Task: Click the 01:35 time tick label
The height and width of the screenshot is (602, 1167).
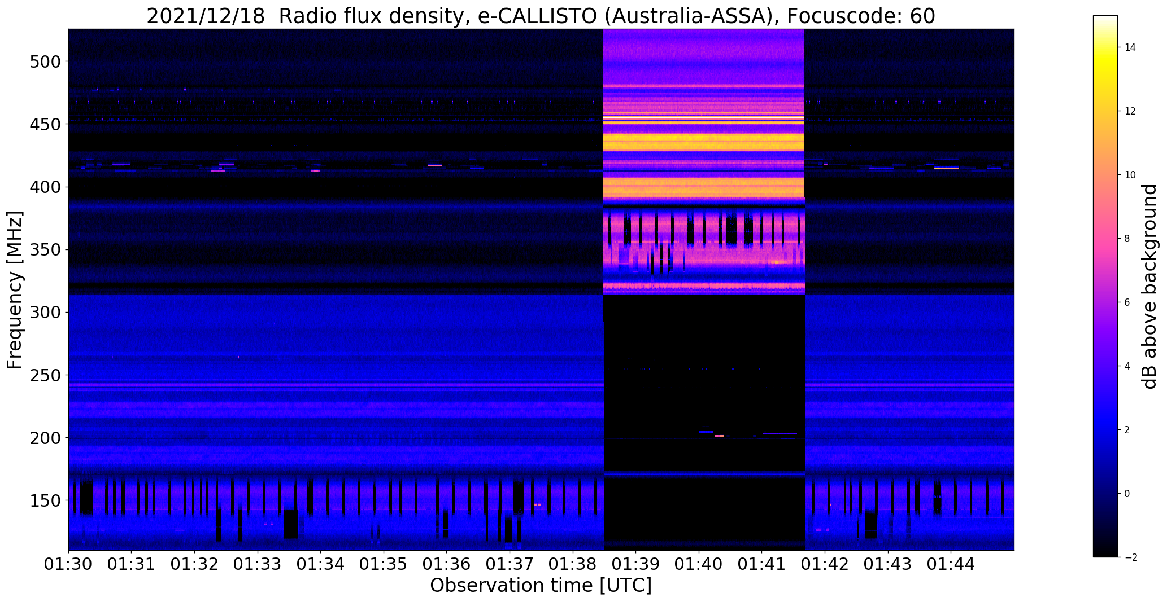Action: pyautogui.click(x=384, y=564)
